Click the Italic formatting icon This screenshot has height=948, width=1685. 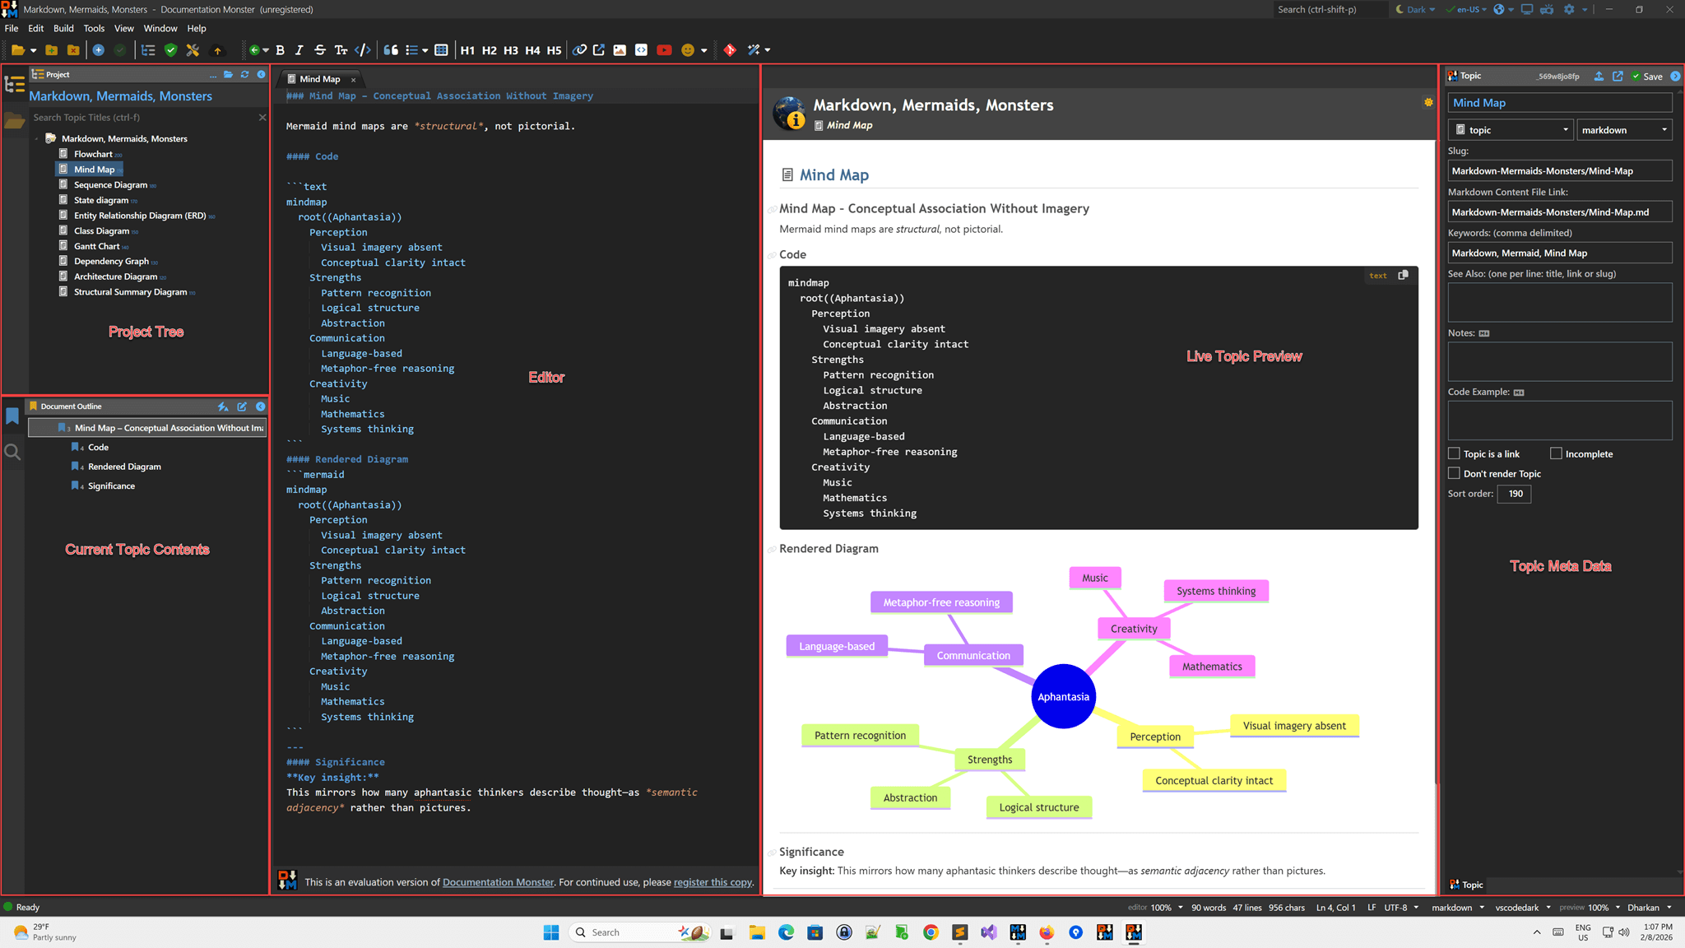coord(299,50)
